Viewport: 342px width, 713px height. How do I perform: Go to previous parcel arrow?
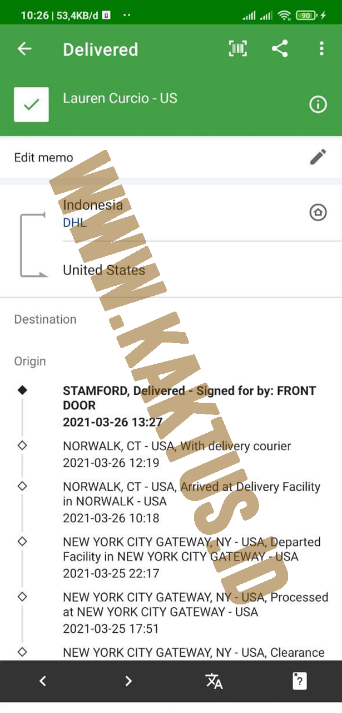pyautogui.click(x=43, y=681)
